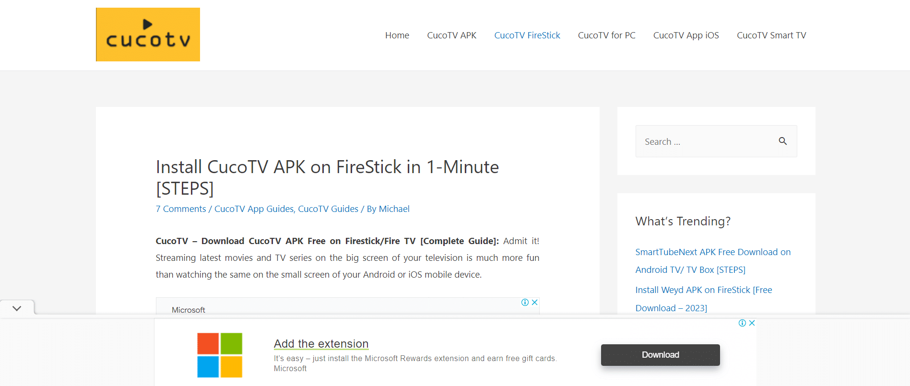This screenshot has width=910, height=386.
Task: Open CucoTV FireStick menu link
Action: point(527,35)
